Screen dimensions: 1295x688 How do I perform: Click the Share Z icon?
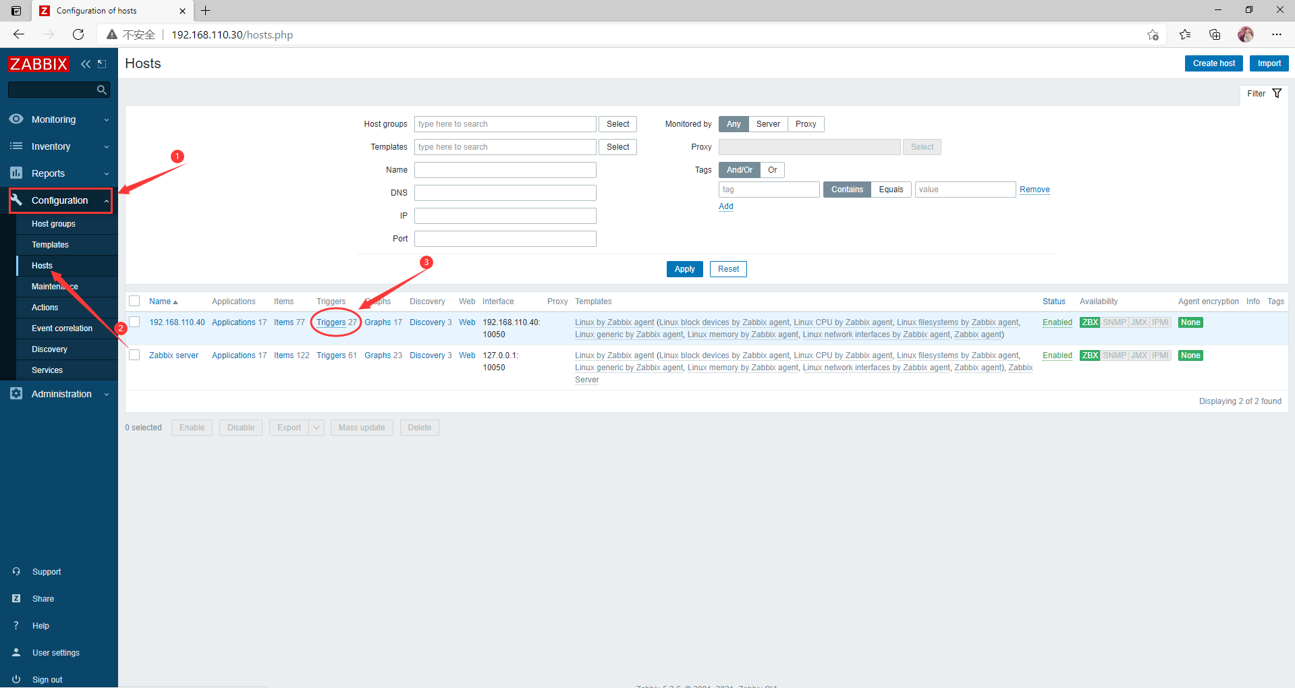16,598
